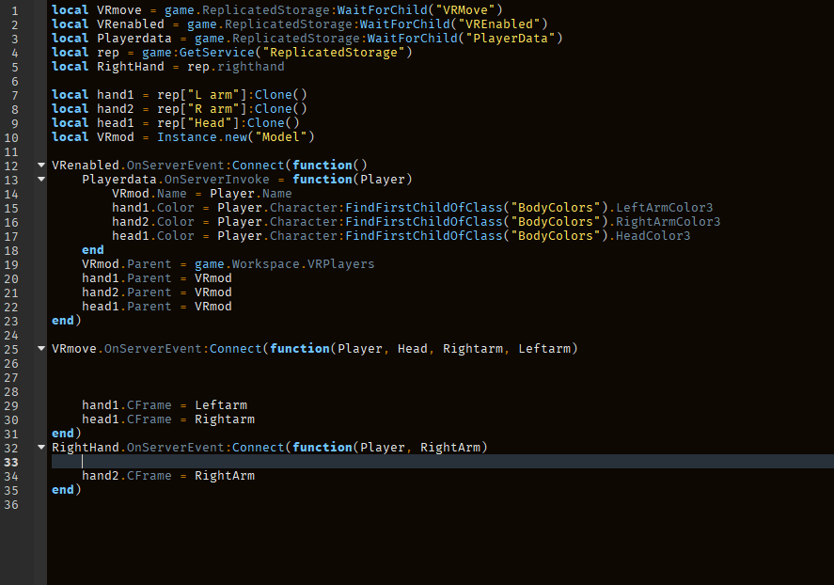Click the "PlayerData" string literal
The height and width of the screenshot is (585, 834).
pyautogui.click(x=517, y=39)
